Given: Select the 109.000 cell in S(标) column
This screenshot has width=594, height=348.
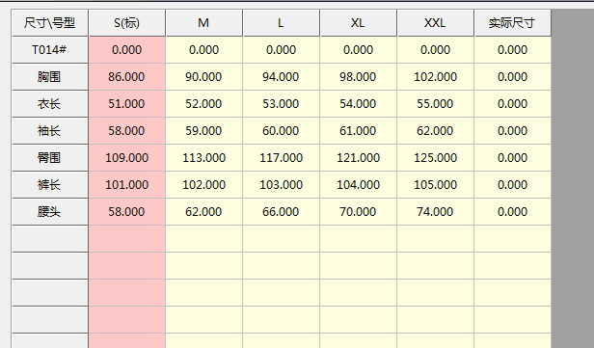Looking at the screenshot, I should [x=127, y=158].
